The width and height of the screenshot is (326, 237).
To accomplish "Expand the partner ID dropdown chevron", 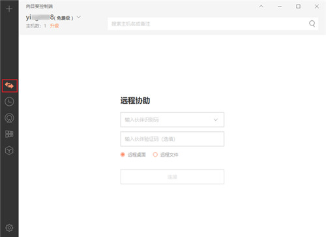I will click(x=216, y=119).
